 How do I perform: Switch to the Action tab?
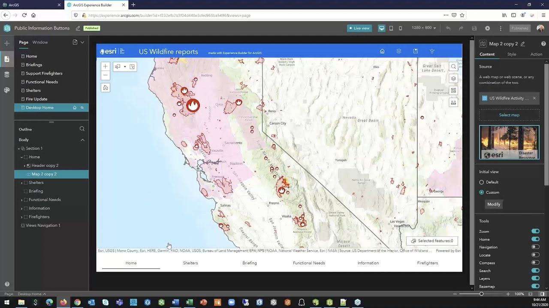click(536, 54)
